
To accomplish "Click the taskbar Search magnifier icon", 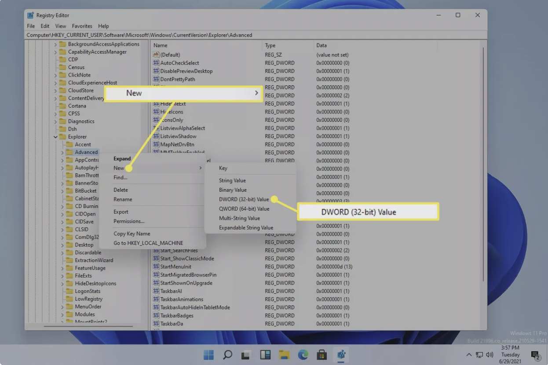I will 227,354.
